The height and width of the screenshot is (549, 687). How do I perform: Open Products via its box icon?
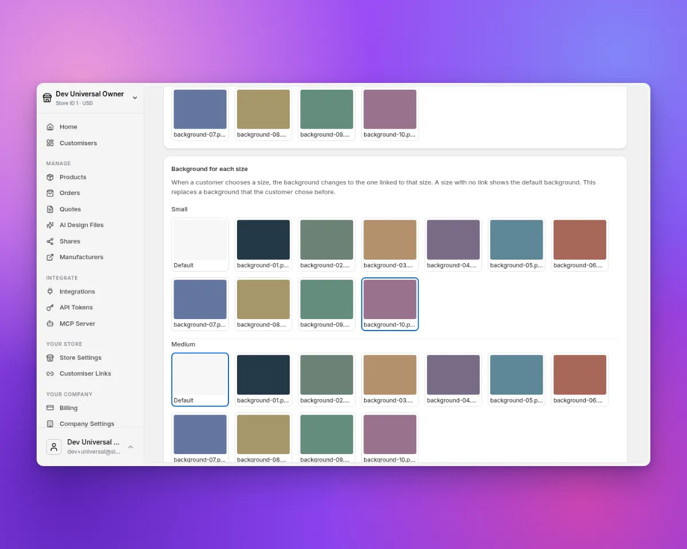(50, 177)
